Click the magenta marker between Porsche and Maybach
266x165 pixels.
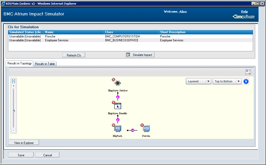(x=133, y=130)
